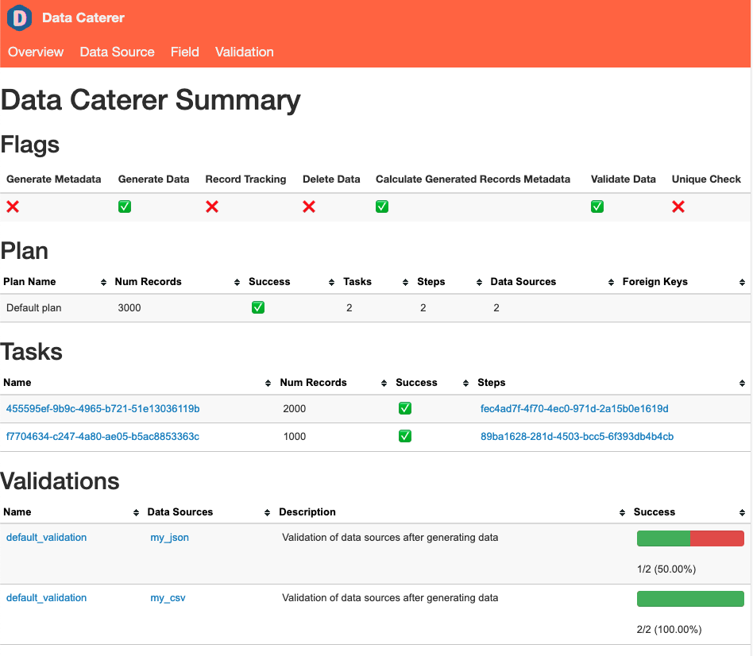Open task link 455595ef-9b9c-4965-b721-51e13036119b

pos(102,409)
